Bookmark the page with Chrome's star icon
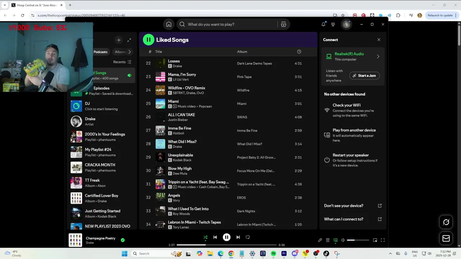This screenshot has height=259, width=461. coord(343,15)
